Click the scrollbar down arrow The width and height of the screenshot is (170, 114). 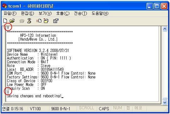pos(165,102)
